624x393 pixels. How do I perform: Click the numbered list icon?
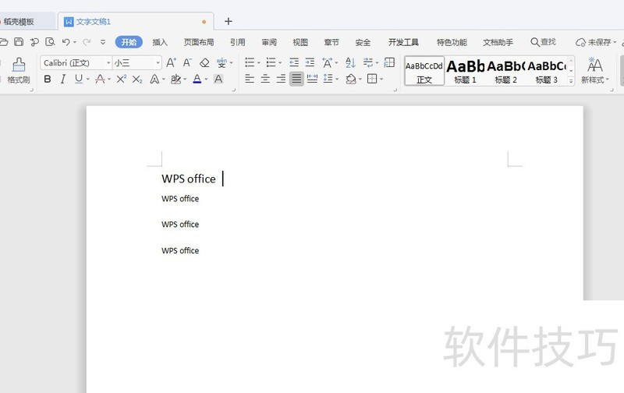coord(271,62)
